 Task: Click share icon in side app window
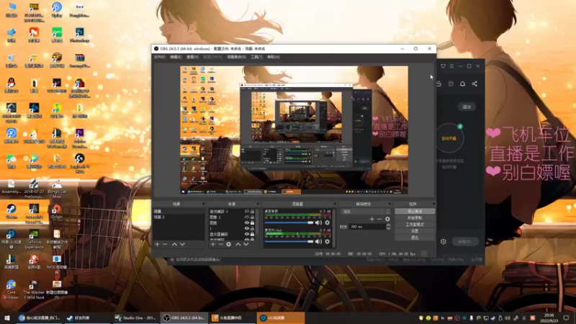(474, 84)
